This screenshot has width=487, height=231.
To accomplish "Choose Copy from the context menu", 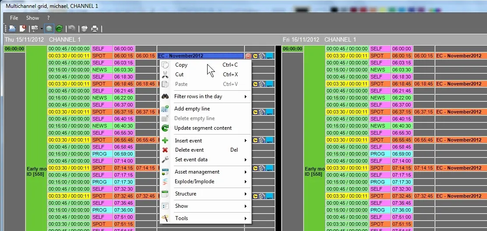I will coord(181,65).
